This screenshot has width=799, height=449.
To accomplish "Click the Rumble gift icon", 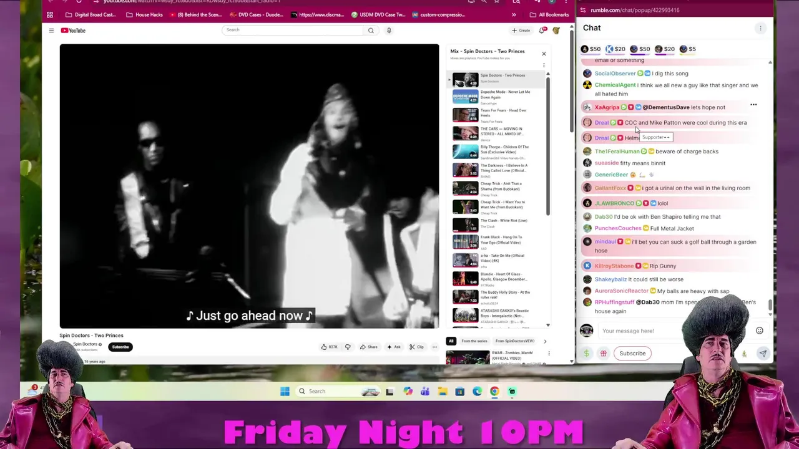I will tap(603, 354).
